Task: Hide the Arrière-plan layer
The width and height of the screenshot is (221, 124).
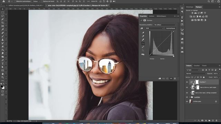Action: (x=187, y=101)
